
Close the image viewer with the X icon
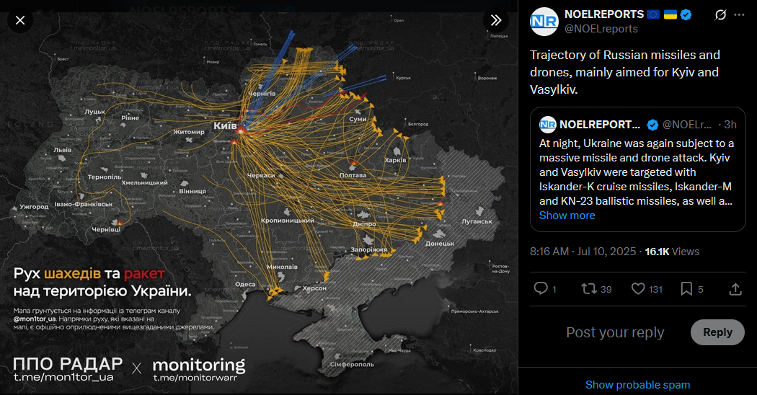[x=19, y=20]
